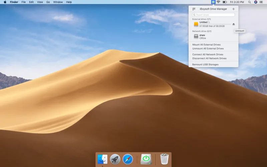The image size is (267, 167).
Task: Select Connect All Network Drives
Action: coord(208,54)
